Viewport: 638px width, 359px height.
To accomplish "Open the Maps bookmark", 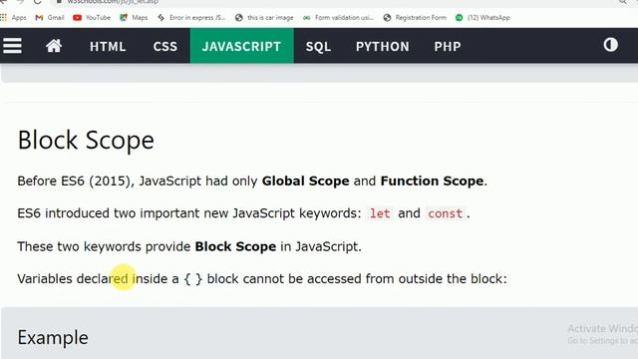I will tap(134, 18).
